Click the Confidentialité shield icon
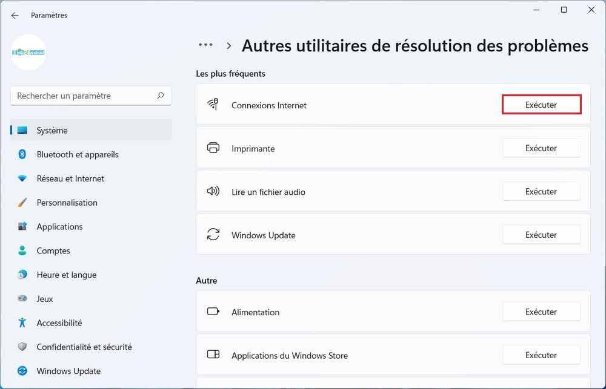This screenshot has width=606, height=389. tap(22, 347)
